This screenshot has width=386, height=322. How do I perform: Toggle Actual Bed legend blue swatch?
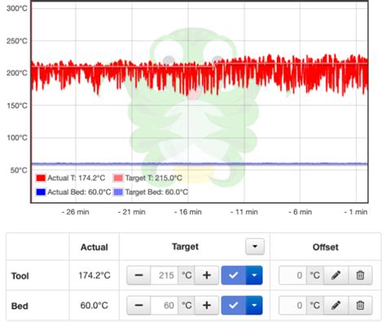point(41,192)
